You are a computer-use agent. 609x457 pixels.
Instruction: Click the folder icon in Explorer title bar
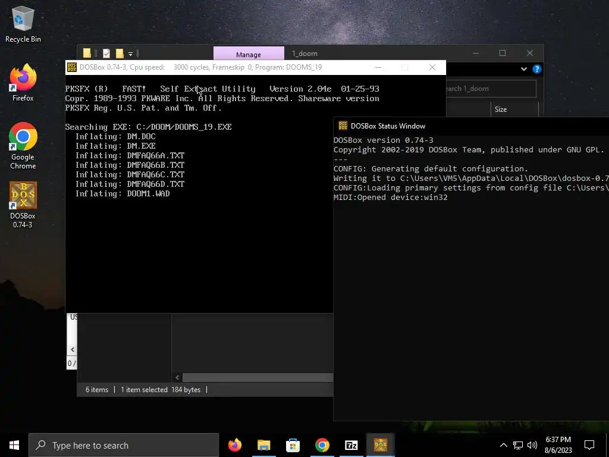(x=87, y=53)
